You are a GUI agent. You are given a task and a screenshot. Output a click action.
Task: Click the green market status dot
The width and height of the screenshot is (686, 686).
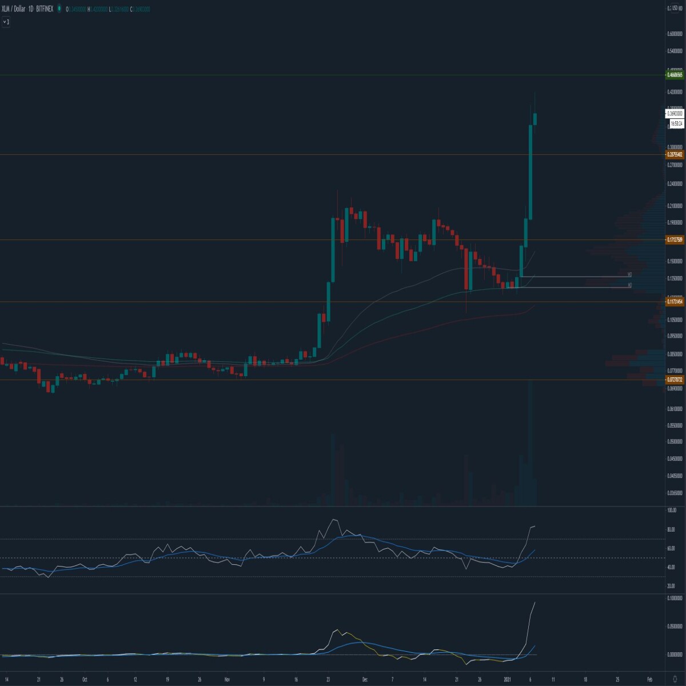[59, 9]
